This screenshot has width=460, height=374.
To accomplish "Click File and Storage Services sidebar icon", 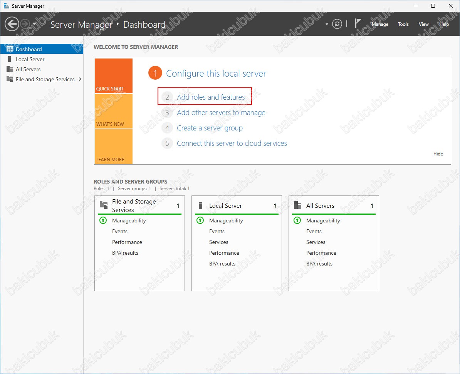I will (10, 79).
